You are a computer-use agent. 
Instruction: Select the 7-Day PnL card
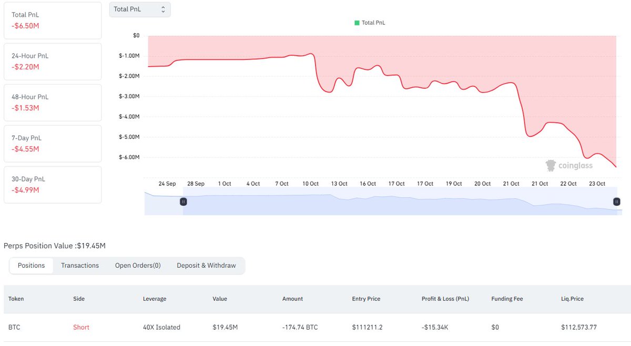[53, 143]
